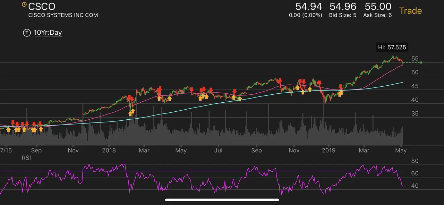Tap the clock icon beside CSCO
This screenshot has width=444, height=205.
click(24, 5)
